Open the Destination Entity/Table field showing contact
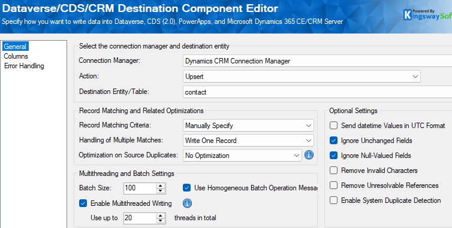 [x=317, y=92]
